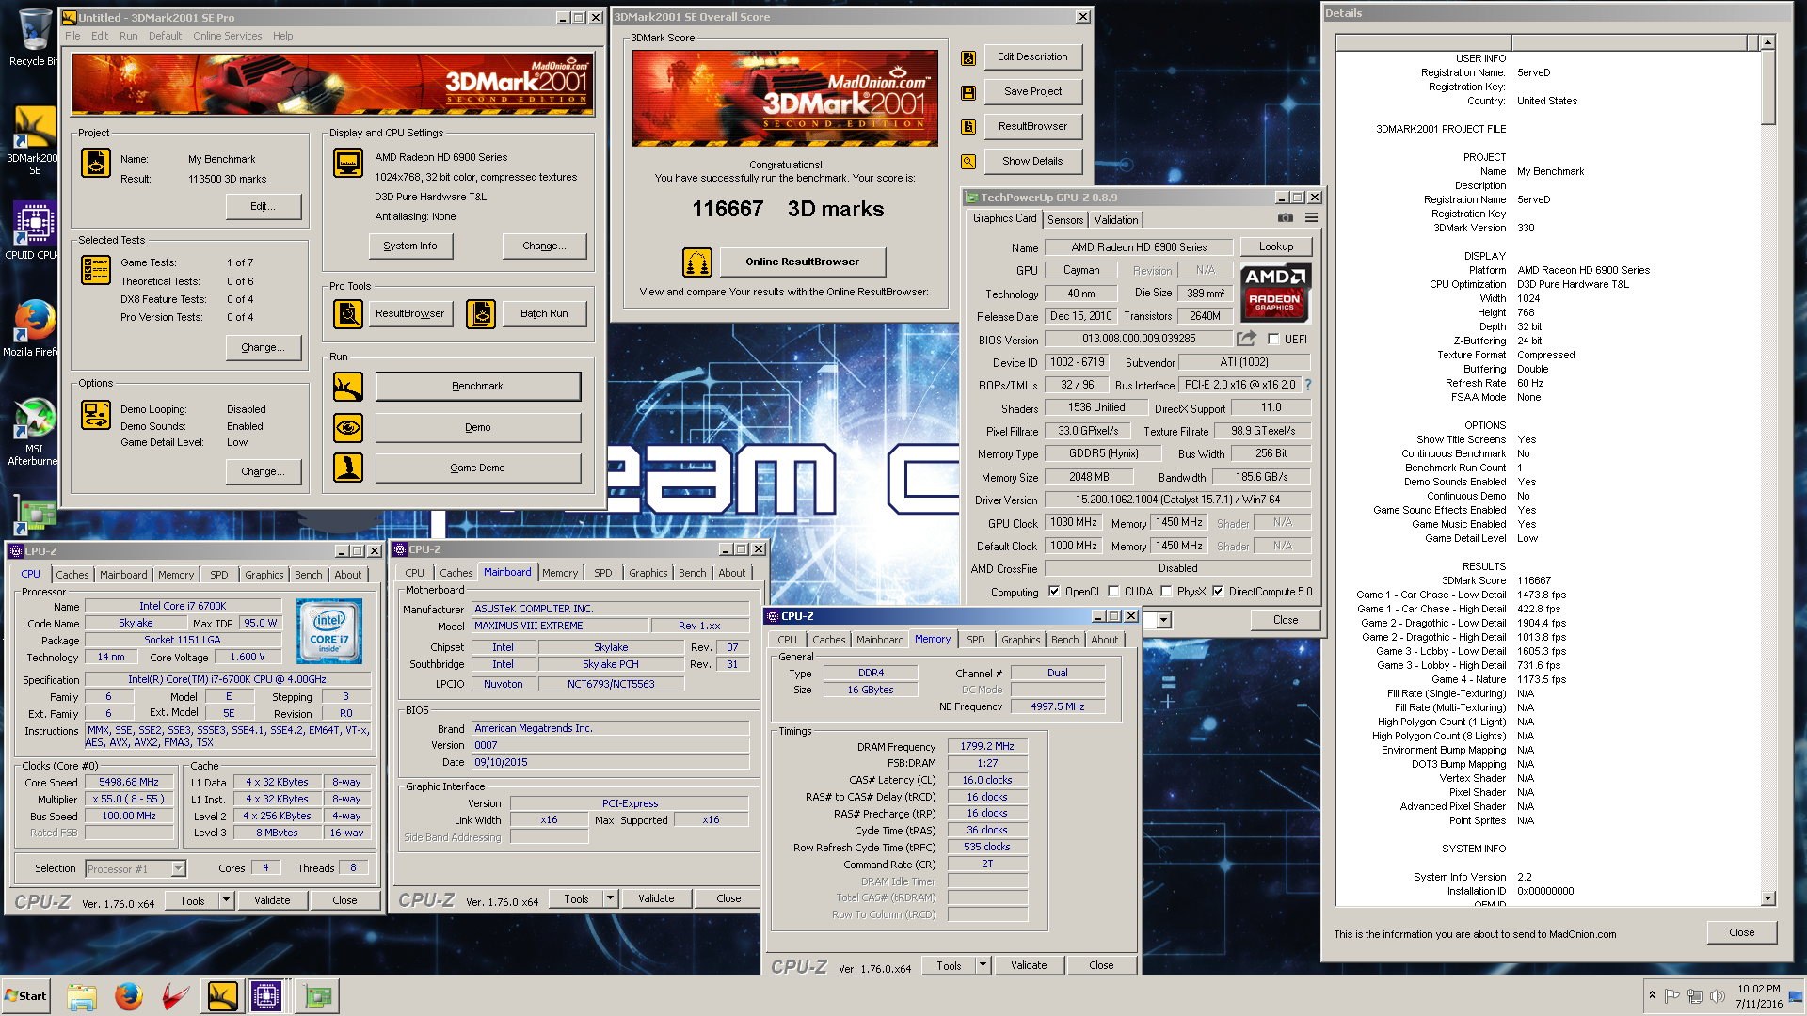Viewport: 1807px width, 1016px height.
Task: Switch to the Sensors tab in GPU-Z
Action: (1065, 219)
